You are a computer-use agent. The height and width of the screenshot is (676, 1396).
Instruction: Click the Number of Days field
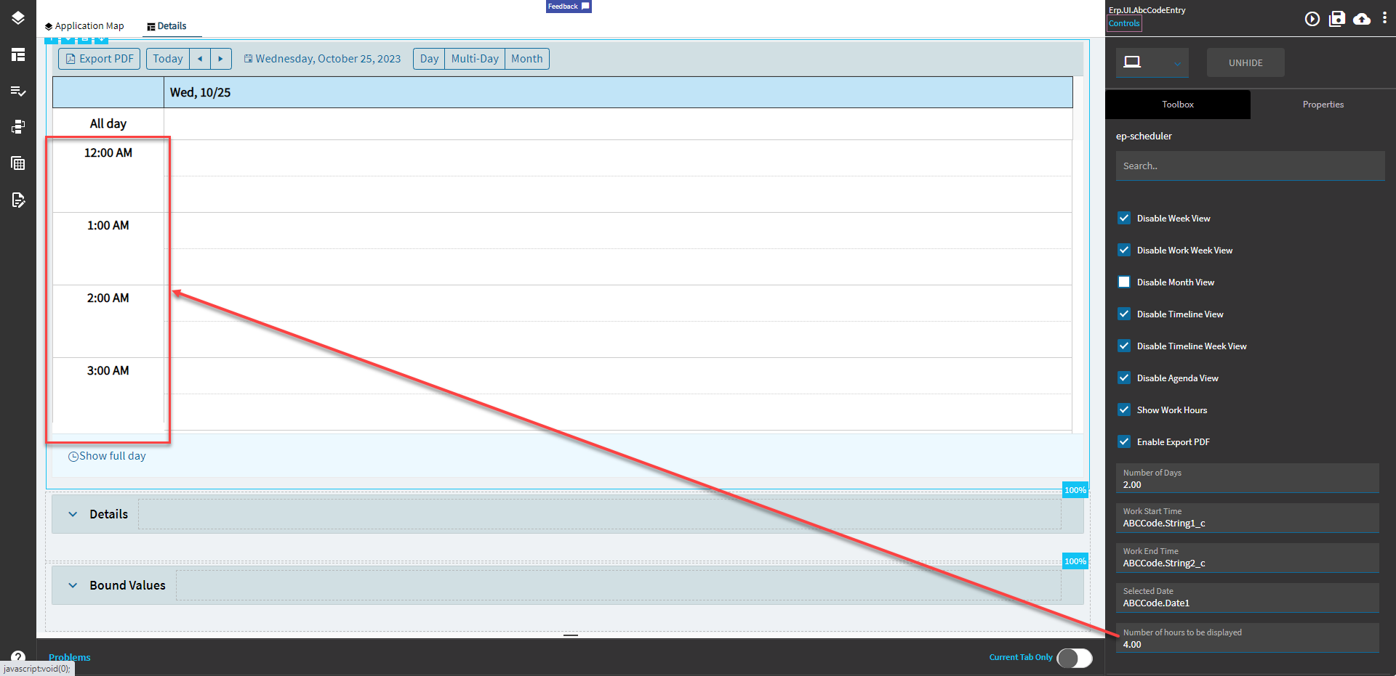pyautogui.click(x=1247, y=479)
